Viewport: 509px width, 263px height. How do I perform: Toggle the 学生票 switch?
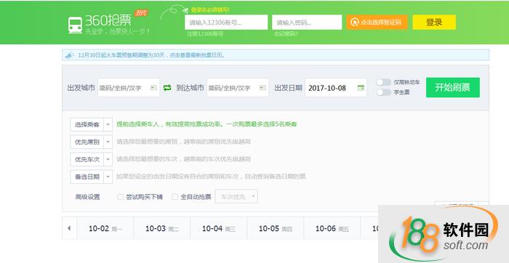pyautogui.click(x=383, y=92)
